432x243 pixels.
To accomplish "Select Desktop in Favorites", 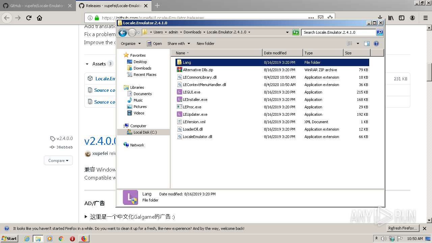I will coord(140,62).
